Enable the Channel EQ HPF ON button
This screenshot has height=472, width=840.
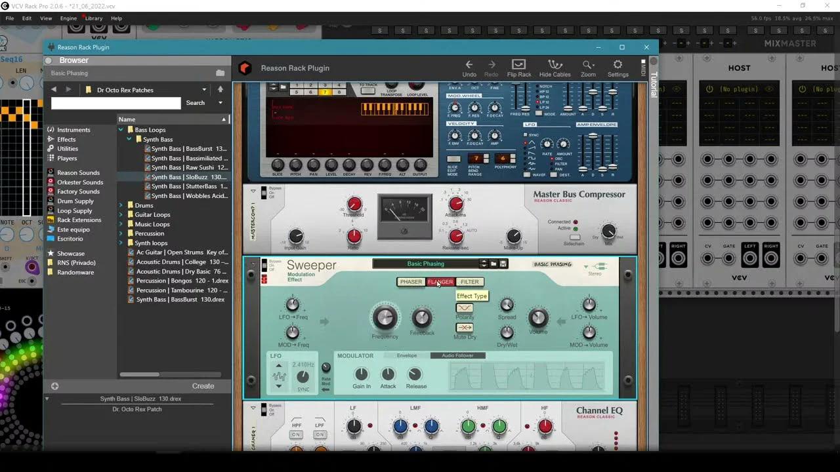(297, 435)
